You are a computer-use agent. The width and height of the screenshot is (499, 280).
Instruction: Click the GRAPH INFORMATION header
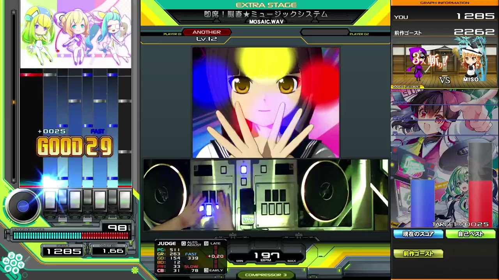(x=444, y=3)
